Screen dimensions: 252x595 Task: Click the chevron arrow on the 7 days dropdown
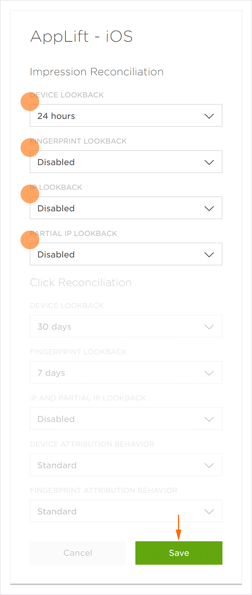[x=209, y=373]
